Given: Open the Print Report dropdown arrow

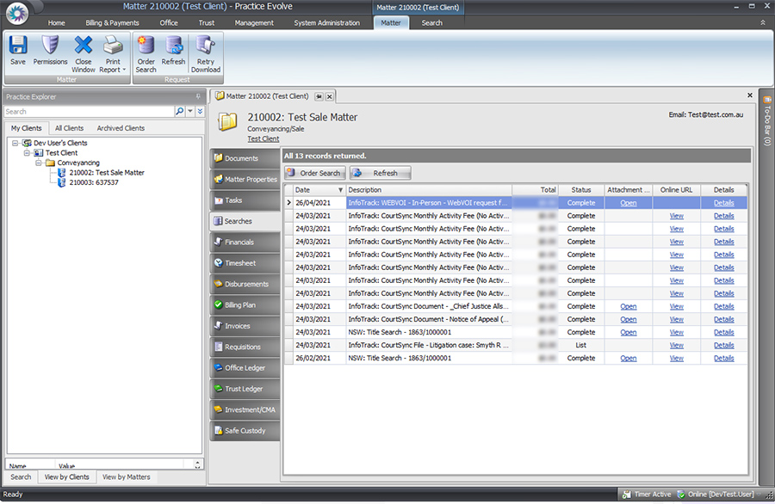Looking at the screenshot, I should 124,71.
